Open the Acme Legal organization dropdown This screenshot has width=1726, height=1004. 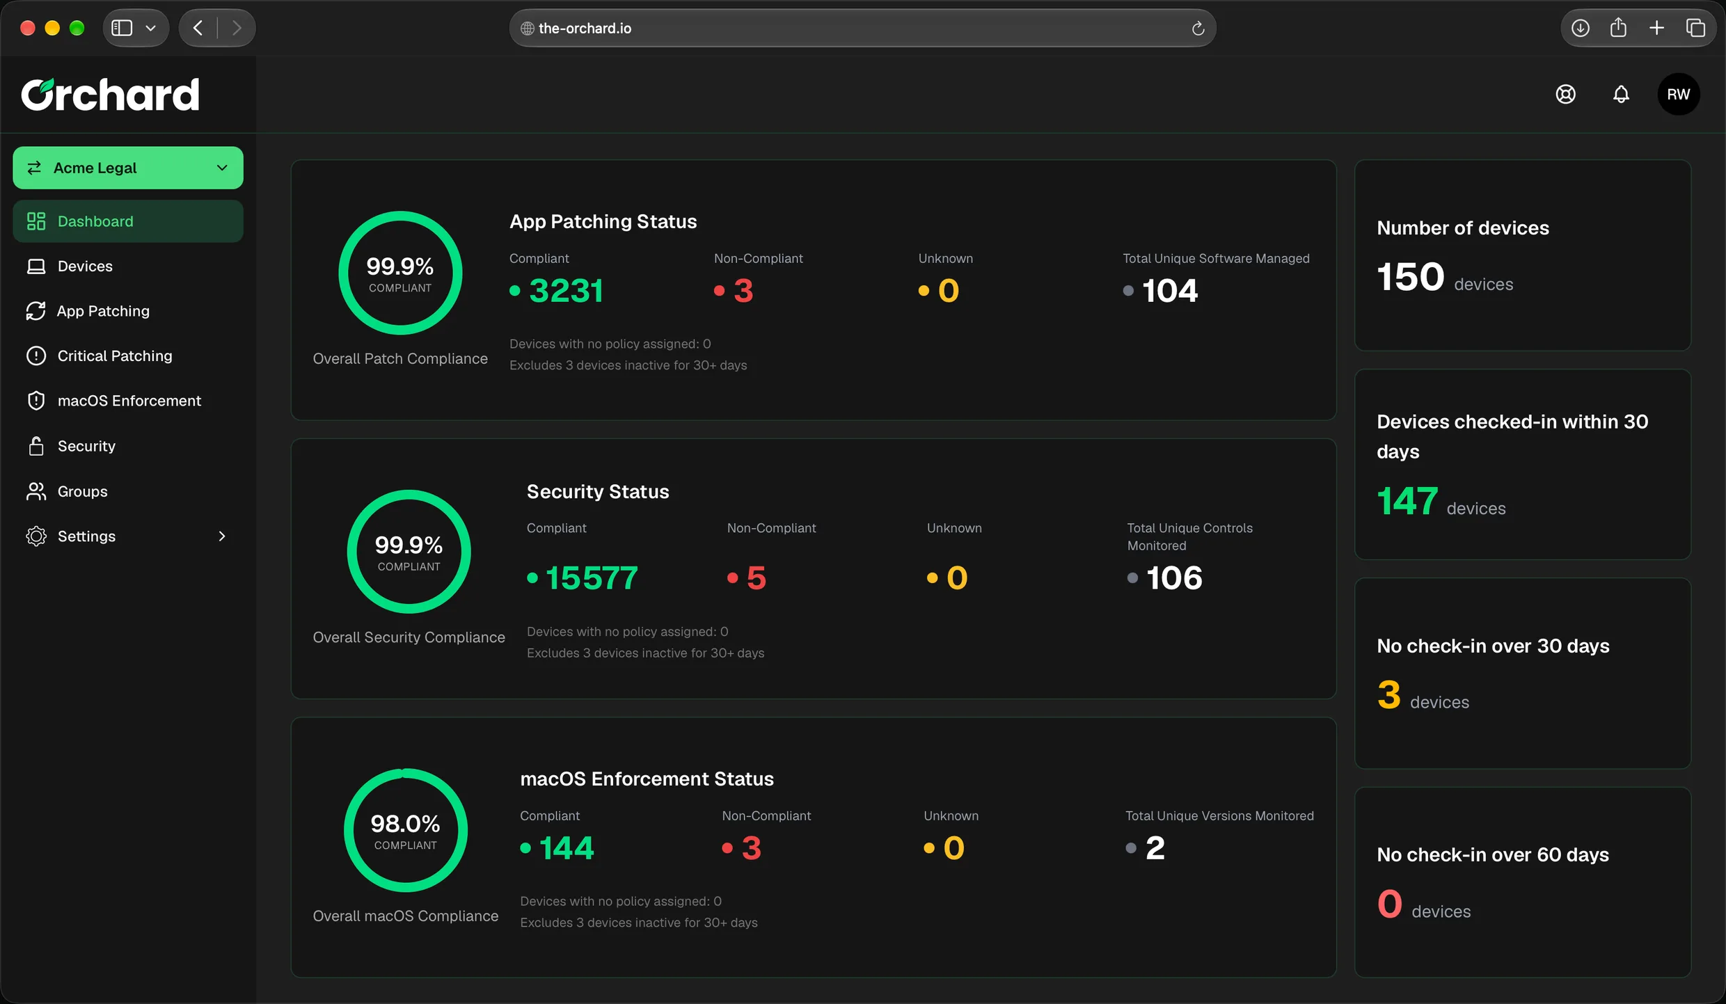tap(128, 168)
